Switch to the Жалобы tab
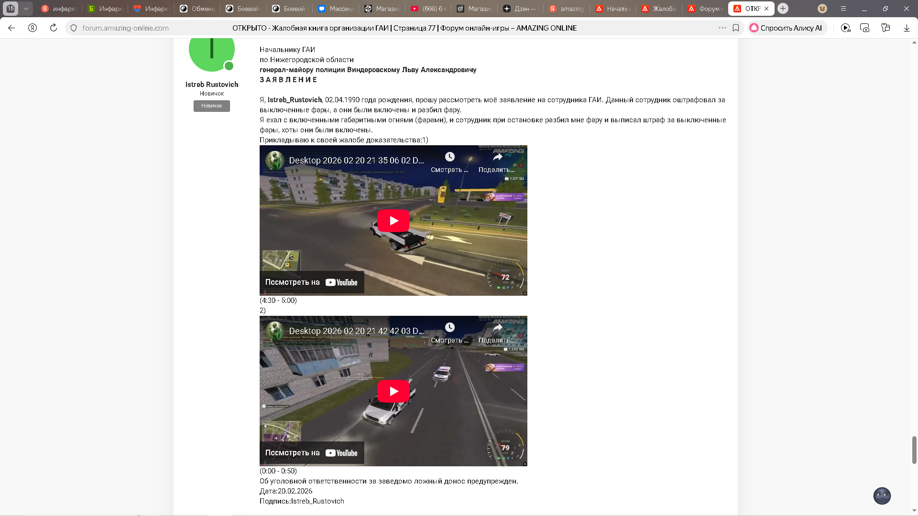918x516 pixels. (659, 9)
